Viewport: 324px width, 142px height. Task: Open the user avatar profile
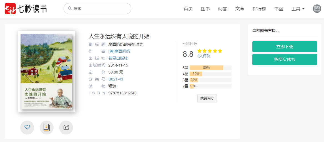[317, 9]
